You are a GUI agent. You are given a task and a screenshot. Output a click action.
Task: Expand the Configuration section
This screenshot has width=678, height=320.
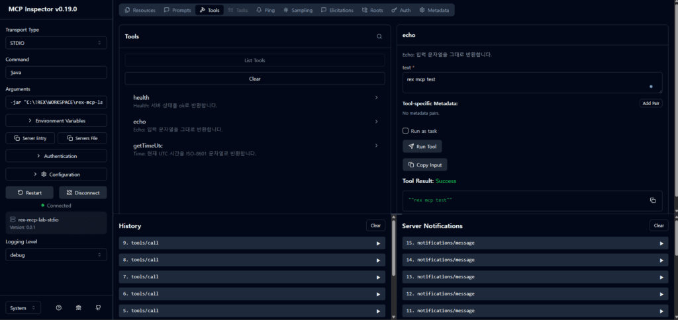click(56, 175)
